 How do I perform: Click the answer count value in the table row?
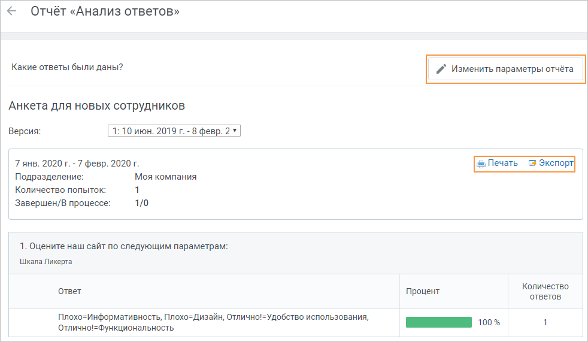[545, 322]
